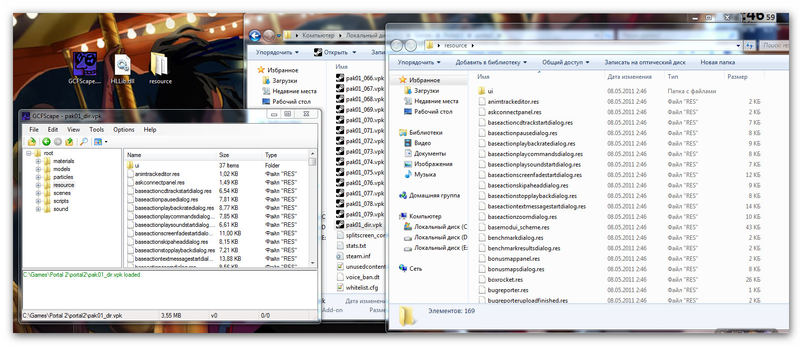802x346 pixels.
Task: Sort by Дата изменения column in resource window
Action: (x=634, y=77)
